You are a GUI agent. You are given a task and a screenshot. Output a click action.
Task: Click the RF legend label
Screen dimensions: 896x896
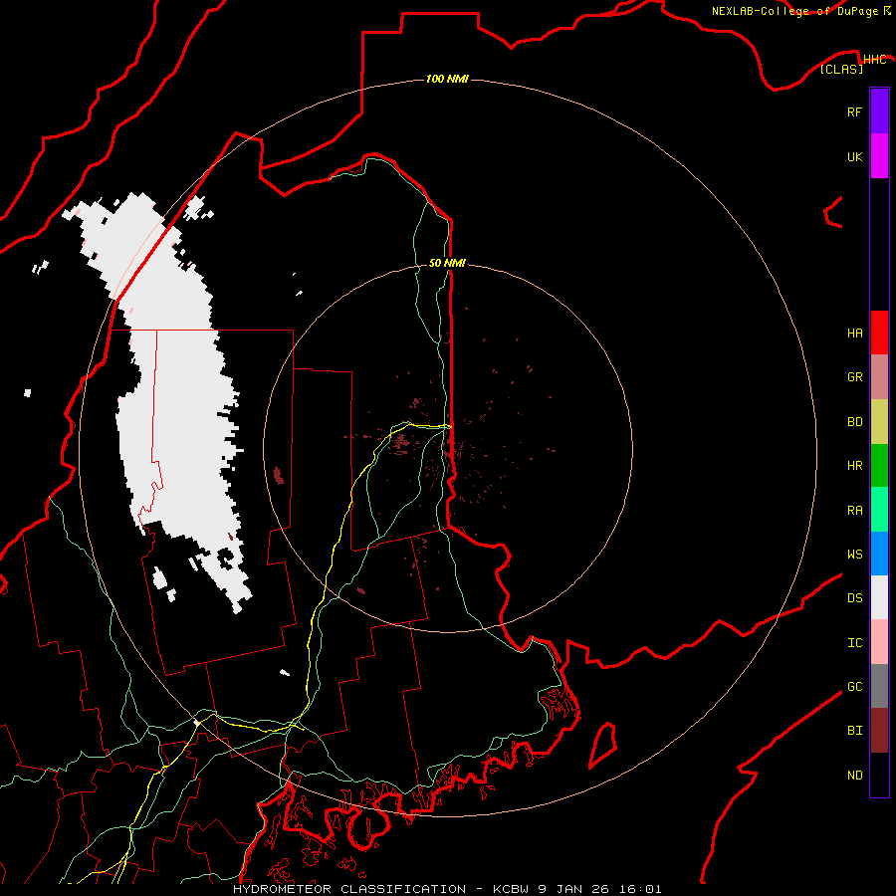(854, 112)
